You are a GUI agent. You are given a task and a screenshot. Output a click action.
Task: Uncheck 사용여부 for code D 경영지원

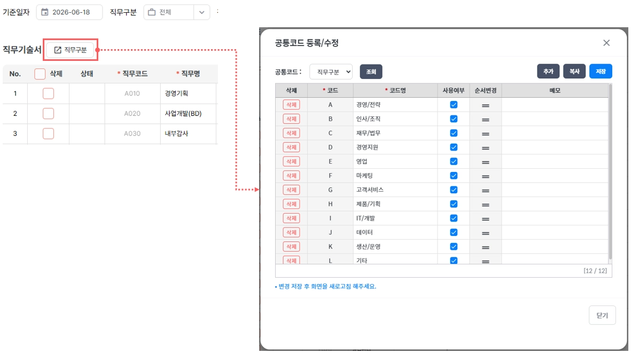pos(454,147)
